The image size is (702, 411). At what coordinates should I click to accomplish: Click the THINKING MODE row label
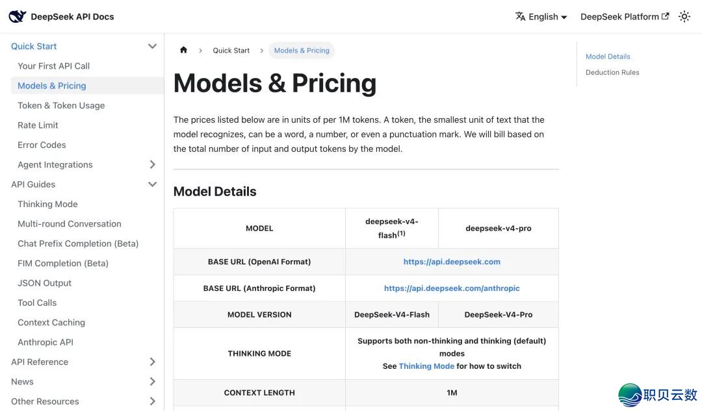coord(259,353)
